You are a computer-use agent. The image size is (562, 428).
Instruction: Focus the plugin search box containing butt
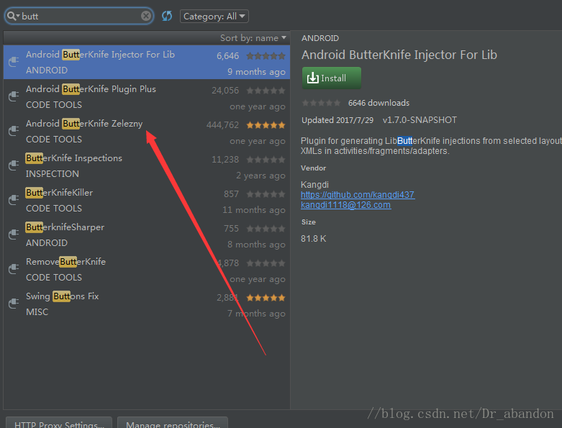click(79, 16)
